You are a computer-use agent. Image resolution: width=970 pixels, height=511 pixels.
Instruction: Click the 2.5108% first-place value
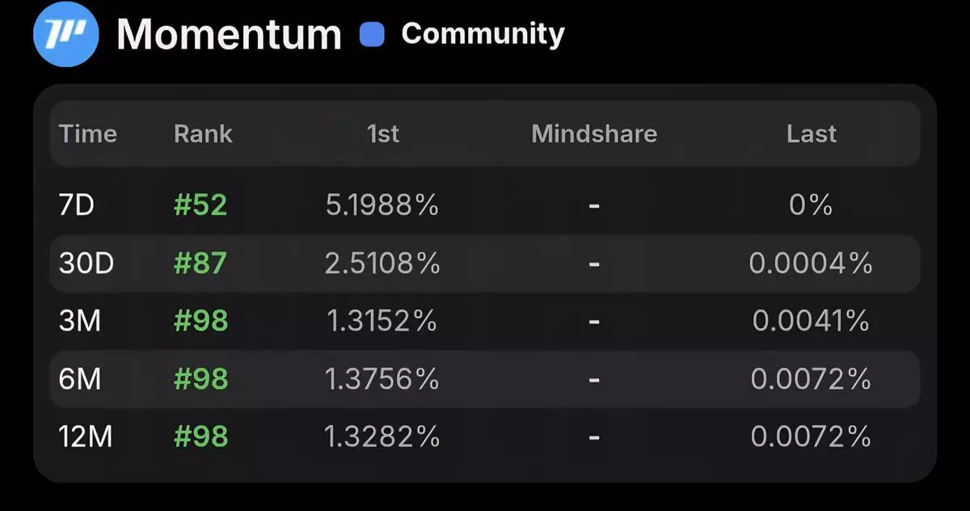click(382, 264)
